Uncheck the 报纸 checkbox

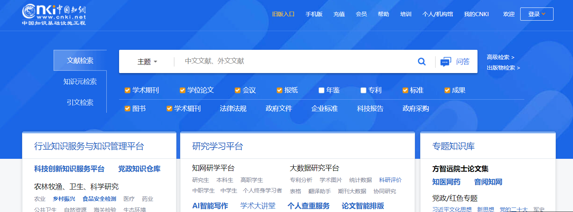point(279,90)
